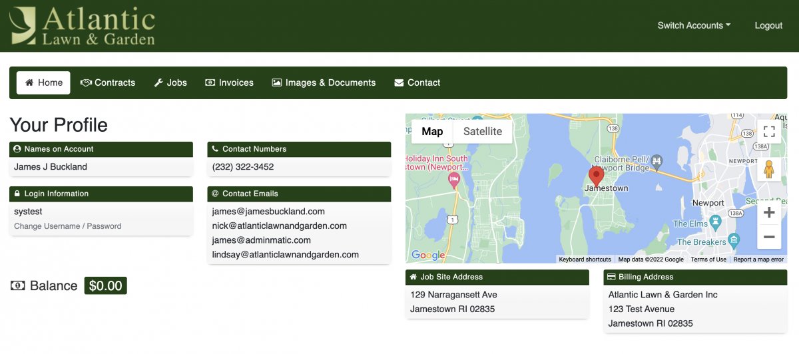Toggle fullscreen view on the map
The height and width of the screenshot is (354, 799).
pos(769,131)
